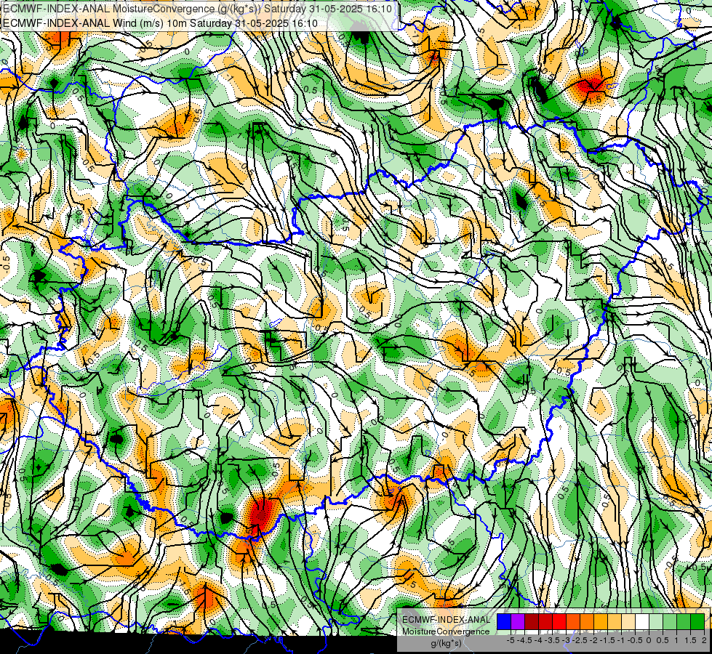Pick the dark red swatch between -4.5 and -4
Viewport: 712px width, 654px height.
pos(532,622)
